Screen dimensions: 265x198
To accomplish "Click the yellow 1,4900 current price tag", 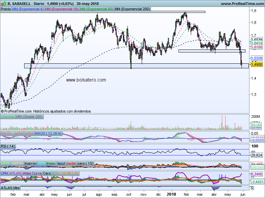I will pos(257,65).
